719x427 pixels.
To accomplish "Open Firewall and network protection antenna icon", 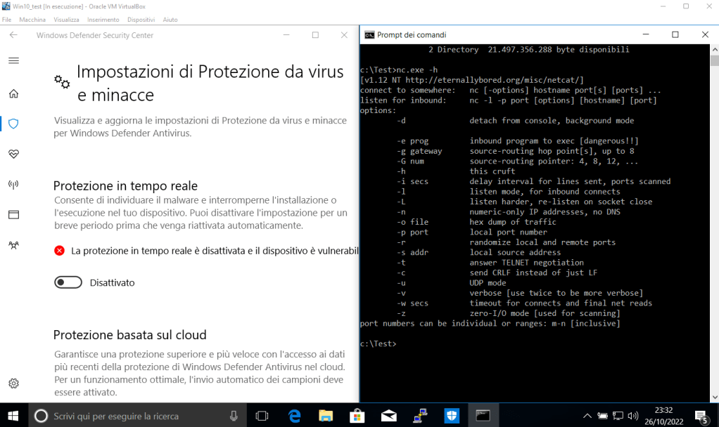I will 13,184.
